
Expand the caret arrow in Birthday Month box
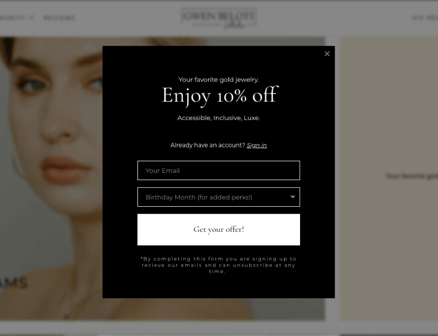[292, 197]
